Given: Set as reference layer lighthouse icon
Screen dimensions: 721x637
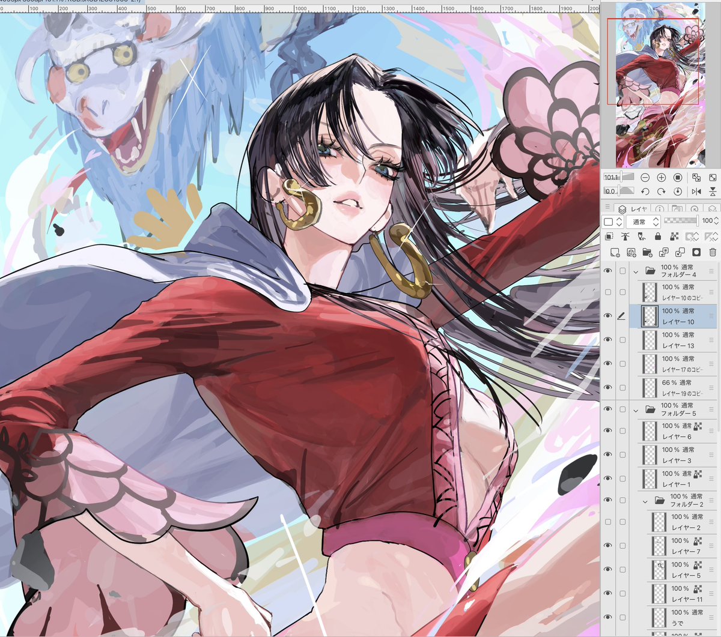Looking at the screenshot, I should point(625,237).
